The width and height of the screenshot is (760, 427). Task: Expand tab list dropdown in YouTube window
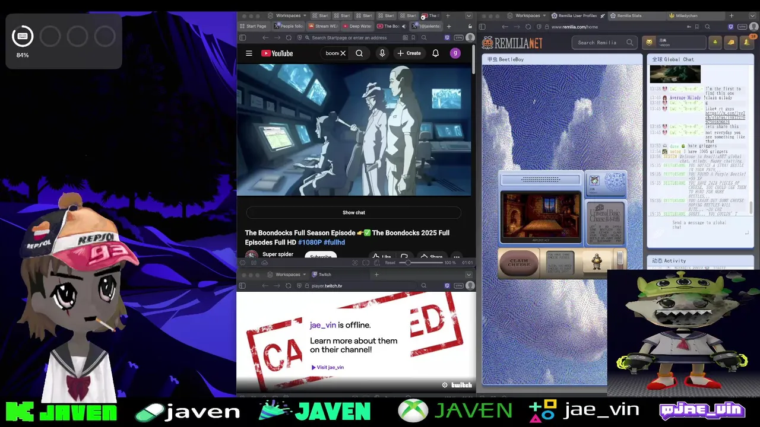(x=468, y=15)
